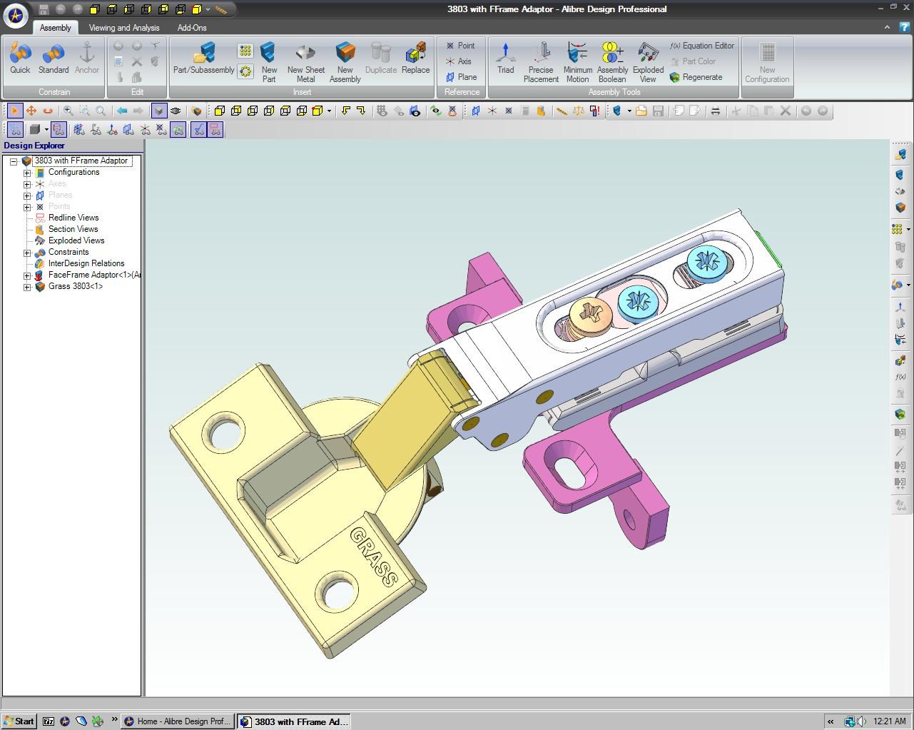
Task: Open the quick access toolbar customize dropdown
Action: [x=208, y=9]
